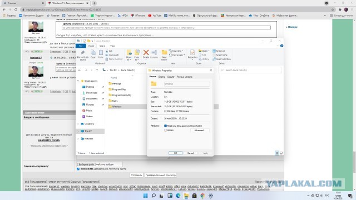Image resolution: width=356 pixels, height=200 pixels.
Task: Click the Copy to icon
Action: 137,53
